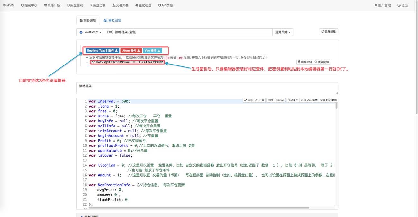Screen dimensions: 418x217
Task: Edit the strategy name field 策略框架 (复制)
Action: tap(187, 32)
